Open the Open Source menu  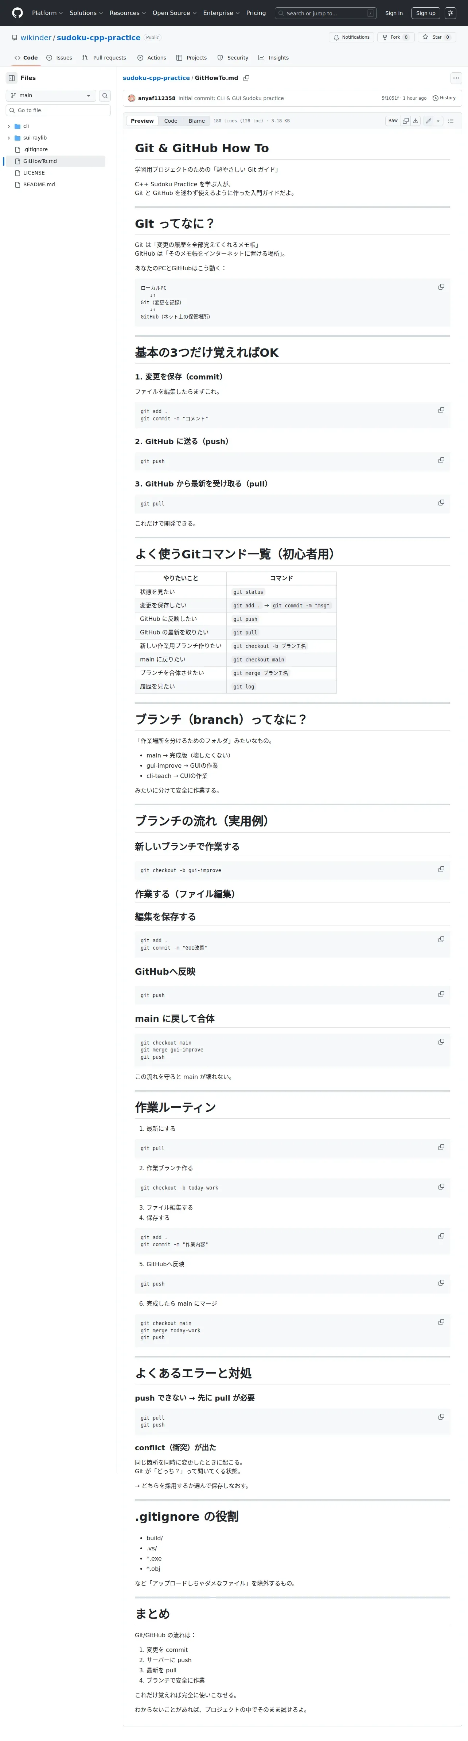175,13
